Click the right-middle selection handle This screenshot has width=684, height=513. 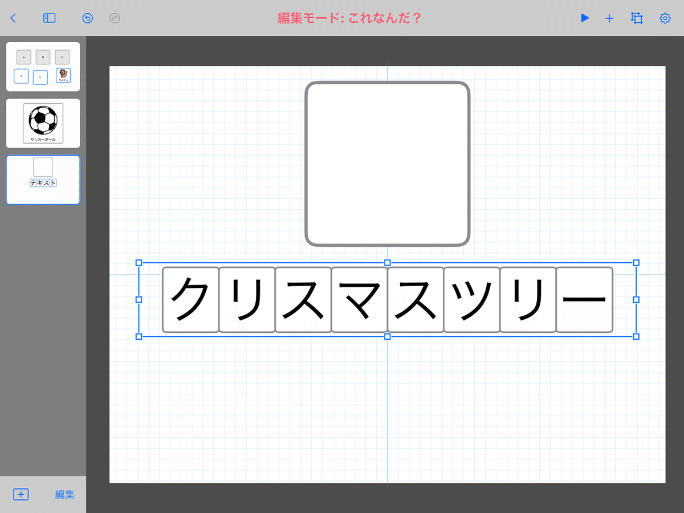coord(637,299)
